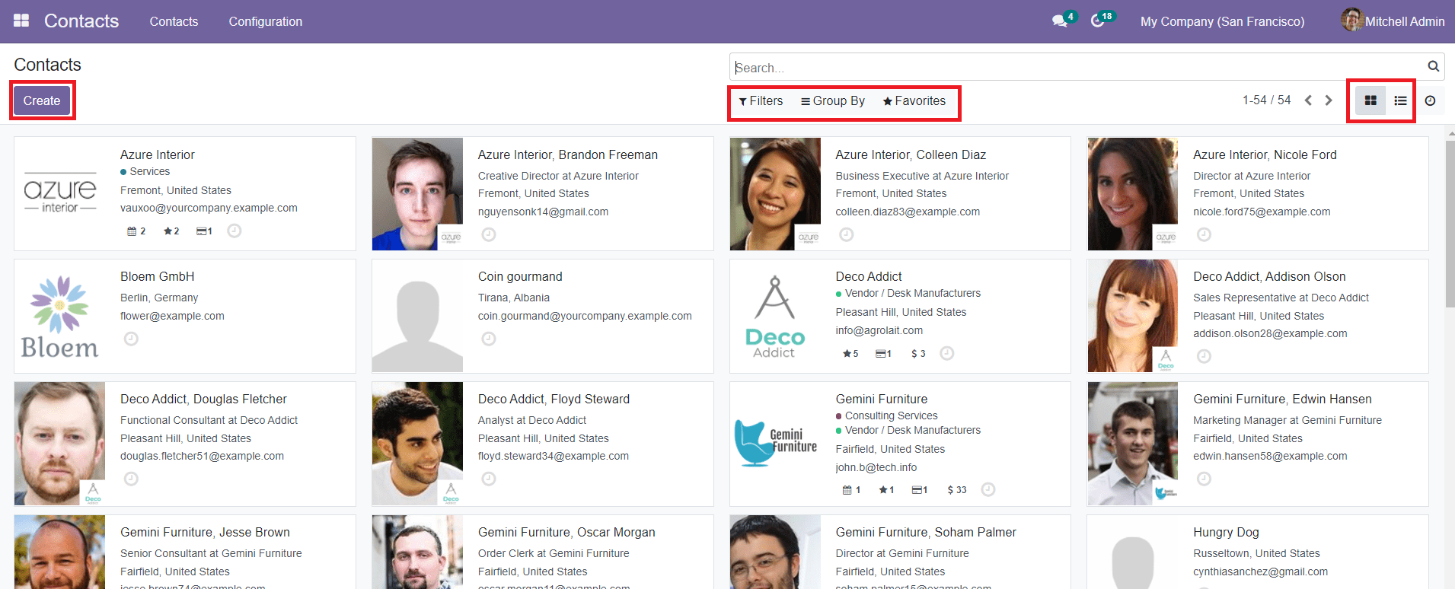Click the 1-54 / 54 pager counter
The image size is (1455, 589).
[1266, 100]
